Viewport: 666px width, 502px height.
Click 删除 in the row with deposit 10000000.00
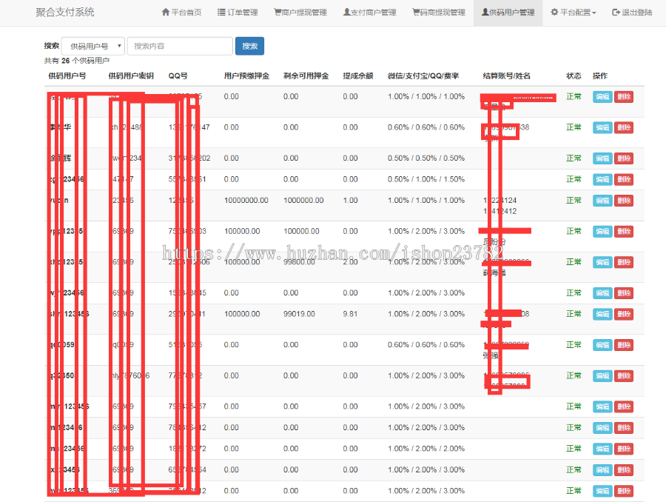(624, 201)
